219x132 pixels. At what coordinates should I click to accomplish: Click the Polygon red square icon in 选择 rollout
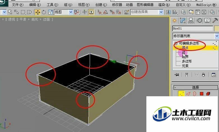click(201, 94)
